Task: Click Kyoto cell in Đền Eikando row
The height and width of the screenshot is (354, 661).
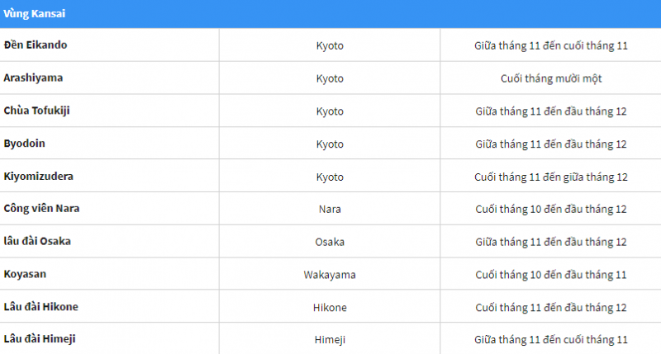Action: 330,45
